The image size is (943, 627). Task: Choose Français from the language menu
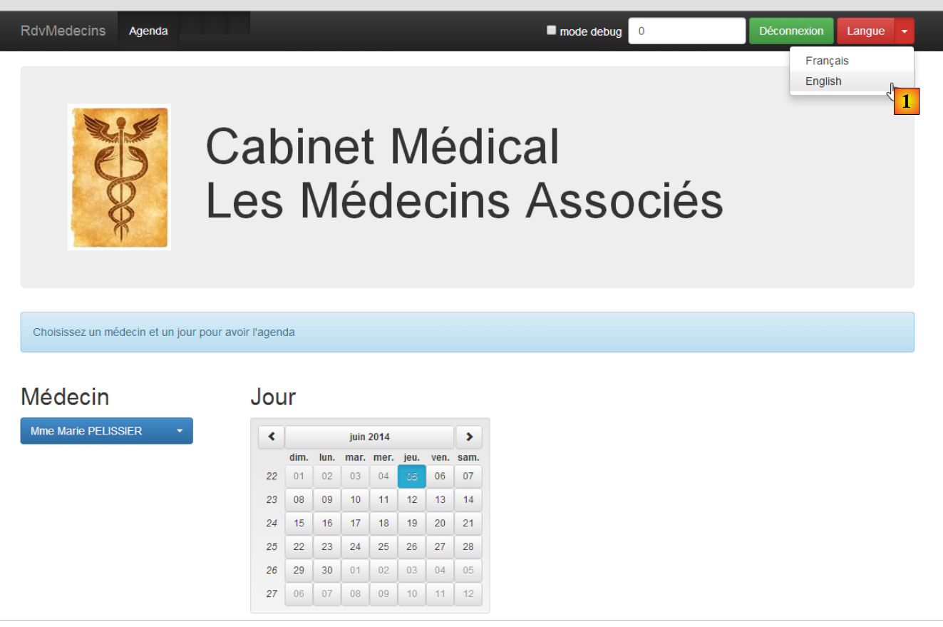(x=827, y=61)
